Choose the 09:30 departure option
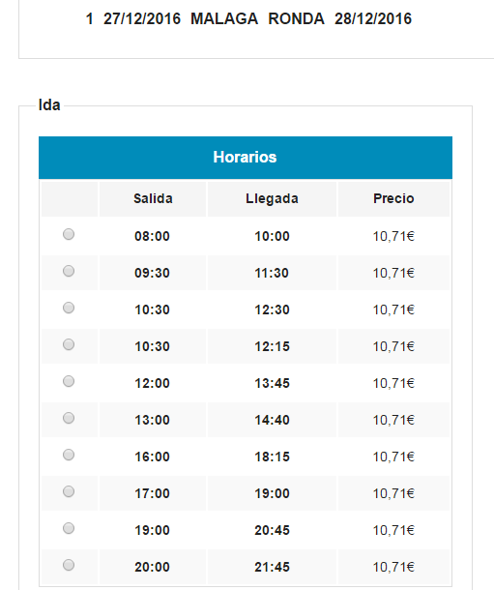Screen dimensions: 494x590 (69, 271)
